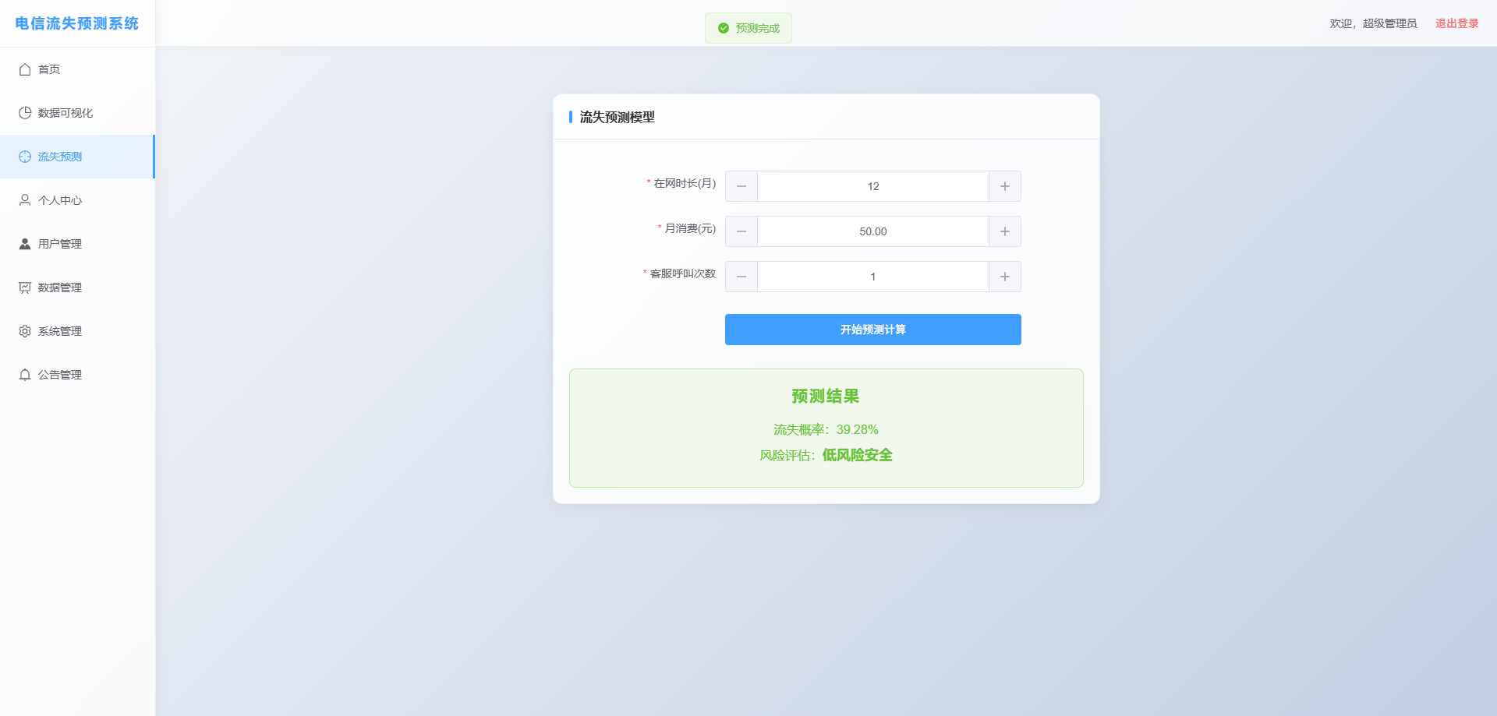Open the 数据可视化 menu item
The width and height of the screenshot is (1497, 716).
65,113
